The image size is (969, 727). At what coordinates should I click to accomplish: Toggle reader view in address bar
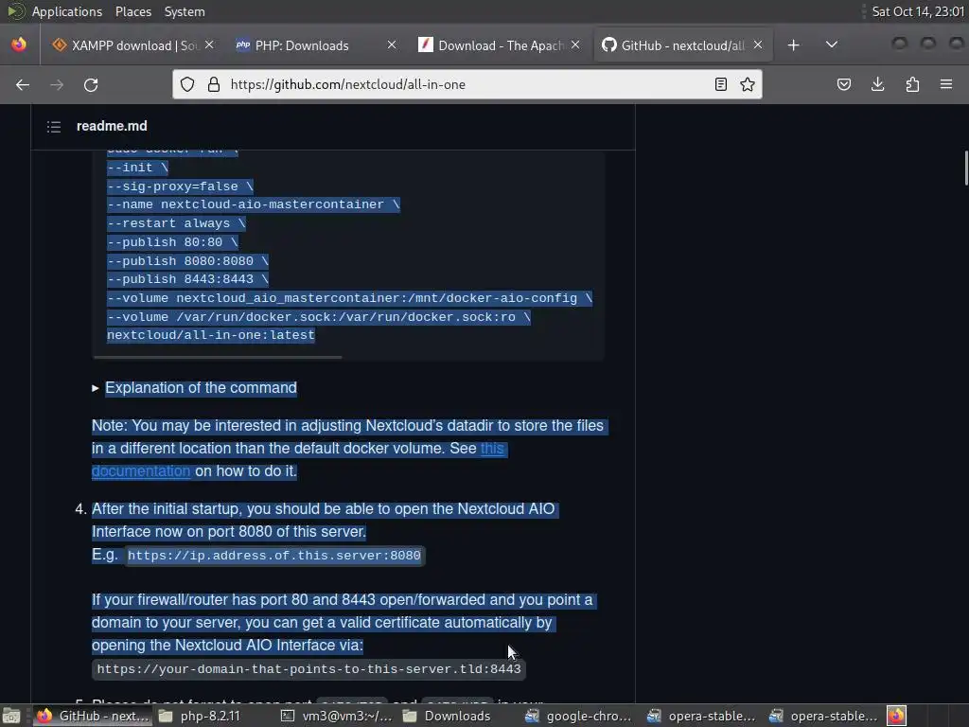pyautogui.click(x=720, y=84)
